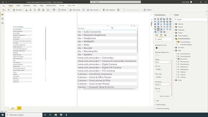
Task: Switch to the Insert ribbon tab
Action: [x=18, y=6]
